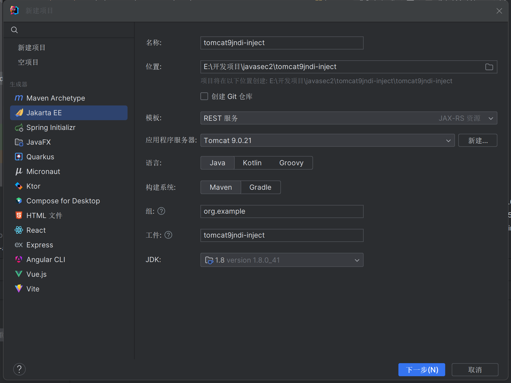Switch language to Kotlin

click(252, 163)
